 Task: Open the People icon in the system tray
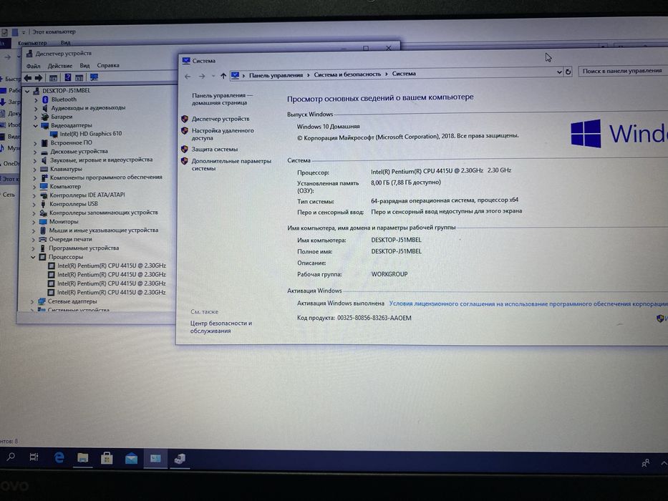click(645, 463)
